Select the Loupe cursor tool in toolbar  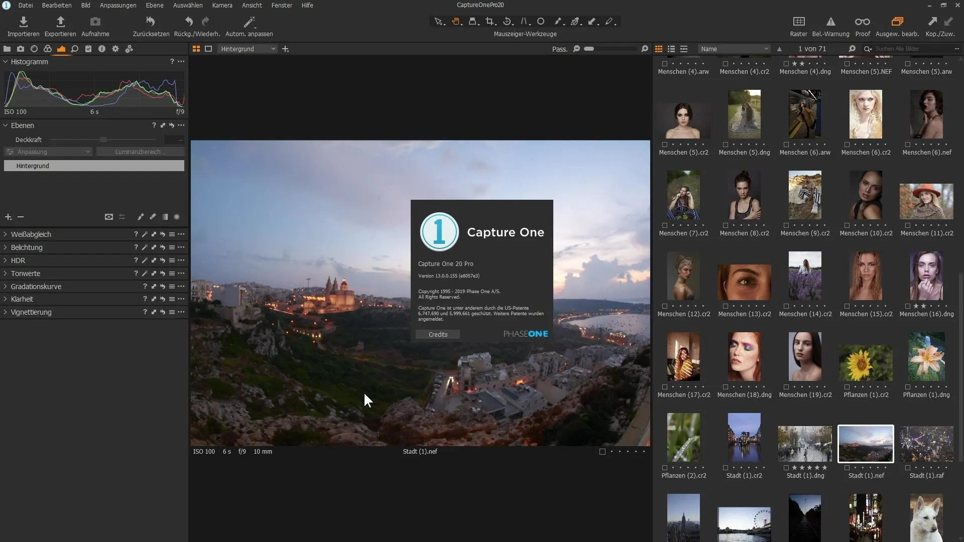click(x=473, y=22)
